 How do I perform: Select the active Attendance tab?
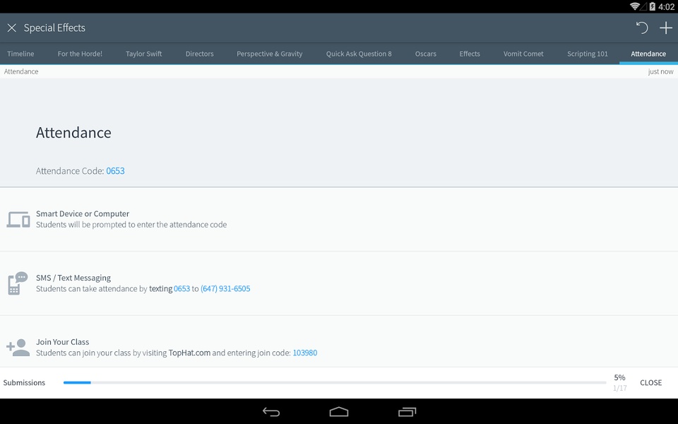pyautogui.click(x=648, y=54)
